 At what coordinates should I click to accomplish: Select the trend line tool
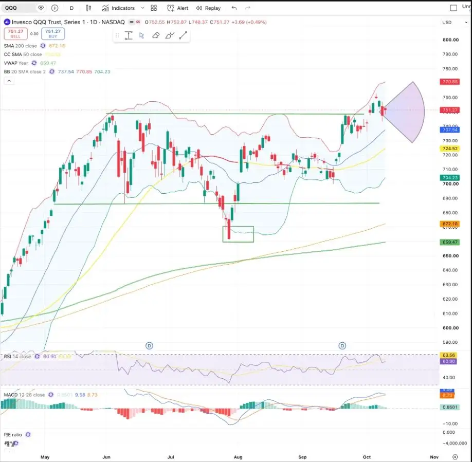(184, 35)
